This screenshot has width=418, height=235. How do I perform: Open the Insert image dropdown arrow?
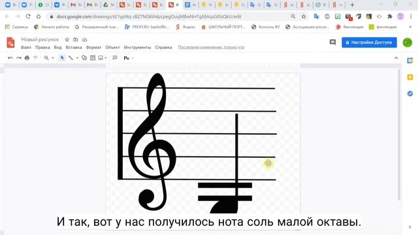tap(106, 58)
